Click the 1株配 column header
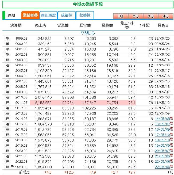 click(145, 25)
